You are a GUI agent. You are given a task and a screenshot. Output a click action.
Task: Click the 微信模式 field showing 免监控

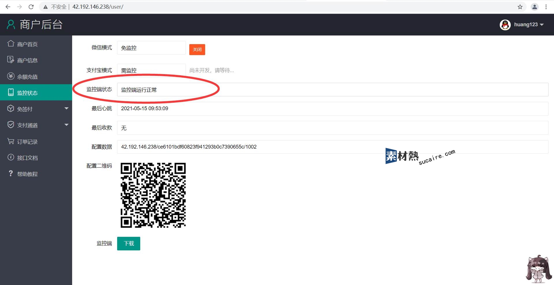[151, 48]
